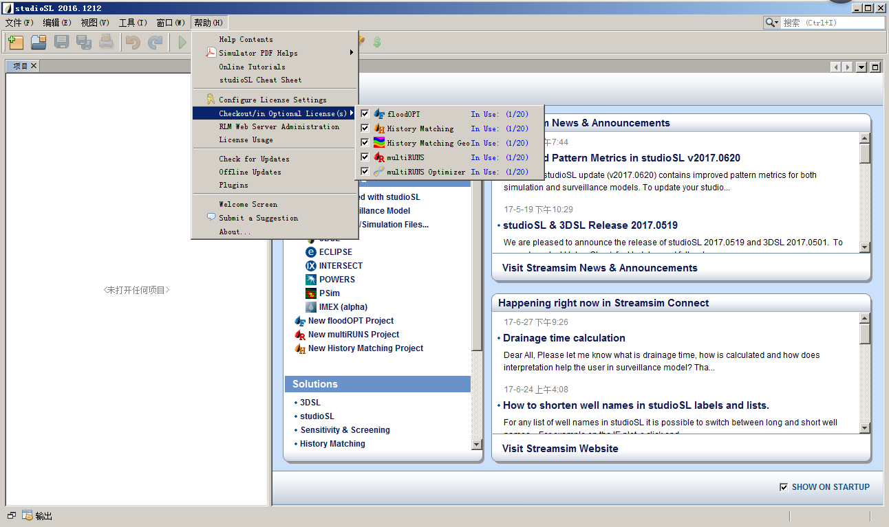Click the Redo arrow icon

click(156, 42)
